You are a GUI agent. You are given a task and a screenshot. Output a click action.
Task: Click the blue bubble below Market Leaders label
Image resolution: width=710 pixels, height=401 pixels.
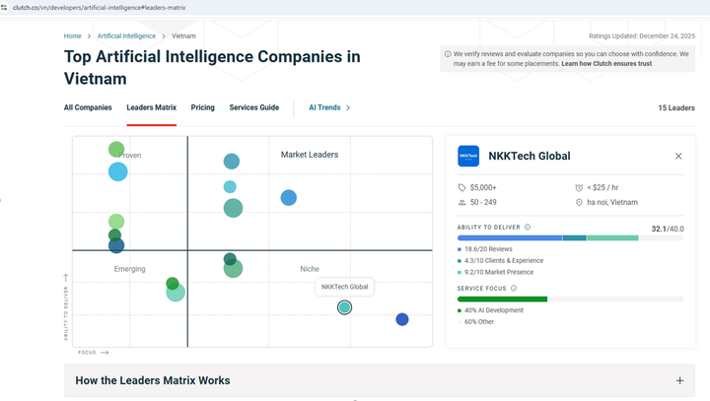288,198
